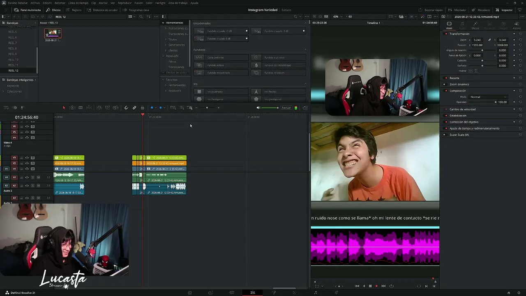526x296 pixels.
Task: Reset Transformación parameters in Inspector
Action: (520, 34)
